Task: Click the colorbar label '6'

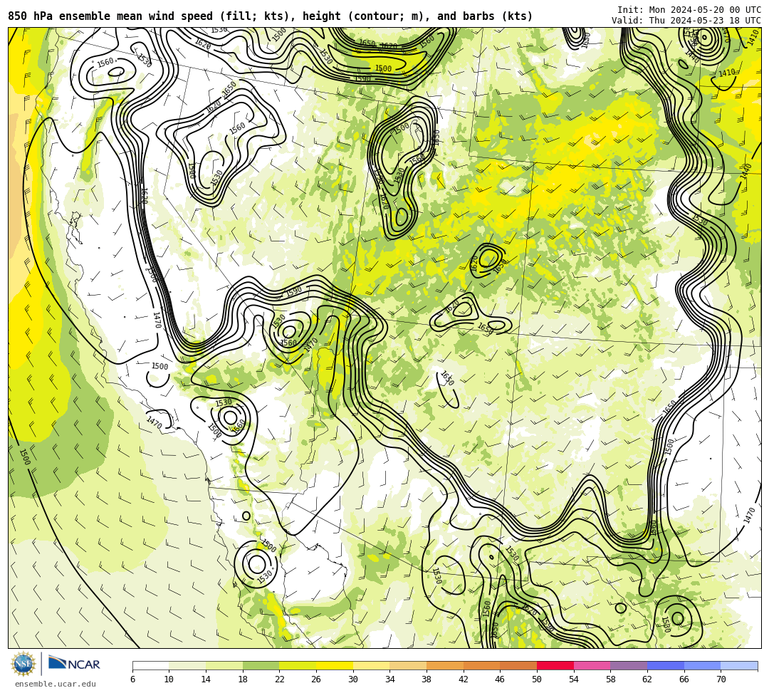Action: tap(133, 679)
